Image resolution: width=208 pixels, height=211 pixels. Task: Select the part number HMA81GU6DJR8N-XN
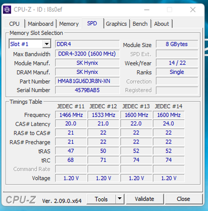(x=87, y=81)
